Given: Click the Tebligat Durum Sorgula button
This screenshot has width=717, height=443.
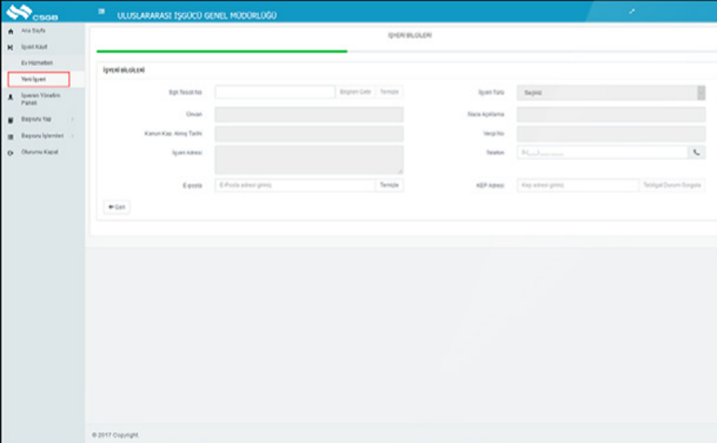Looking at the screenshot, I should [672, 185].
